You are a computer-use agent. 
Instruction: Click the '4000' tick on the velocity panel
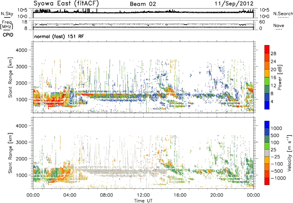coord(22,126)
